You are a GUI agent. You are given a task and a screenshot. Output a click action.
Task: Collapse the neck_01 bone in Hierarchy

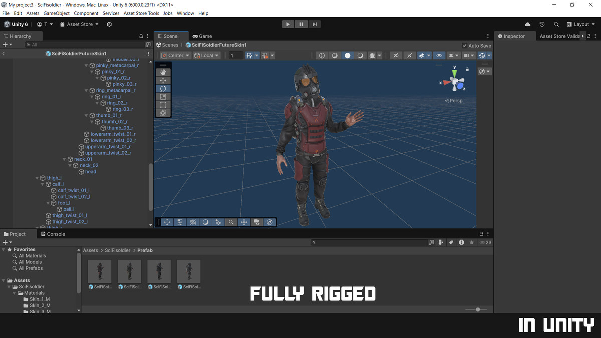coord(64,159)
